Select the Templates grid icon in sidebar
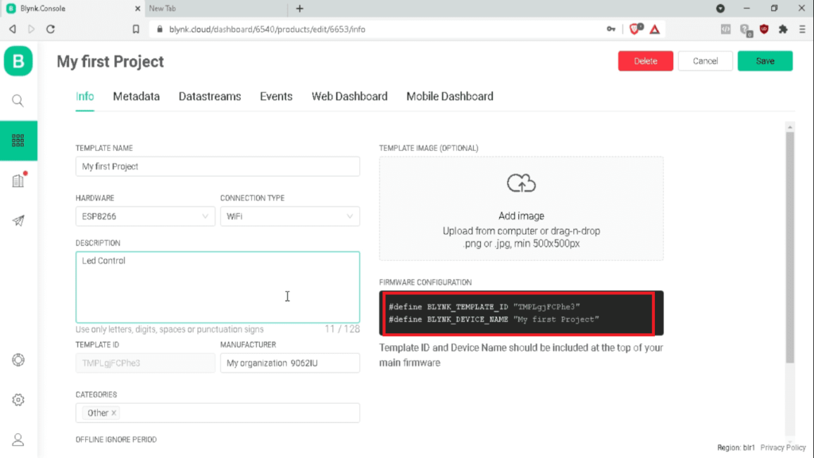Viewport: 814px width, 458px height. (17, 141)
